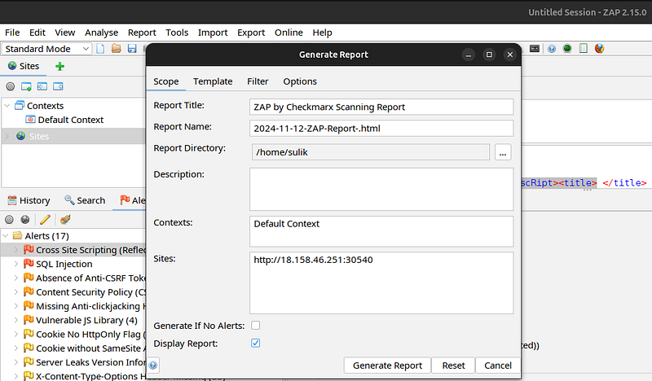Screen dimensions: 652x381
Task: Click the Report Title input field
Action: coord(381,107)
